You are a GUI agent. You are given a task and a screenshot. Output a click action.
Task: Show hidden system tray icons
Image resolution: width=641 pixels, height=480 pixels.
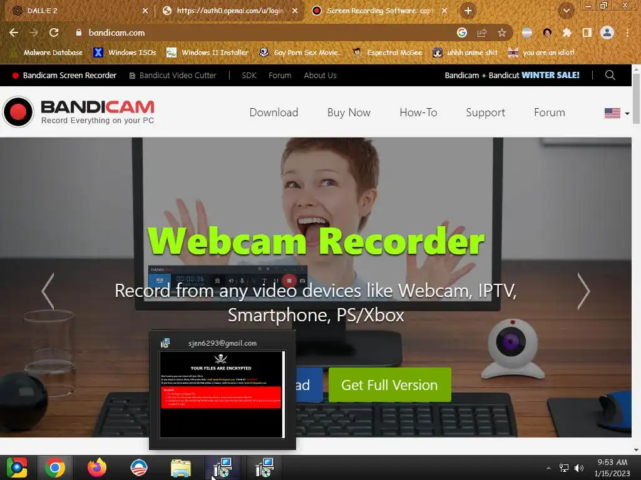coord(548,468)
